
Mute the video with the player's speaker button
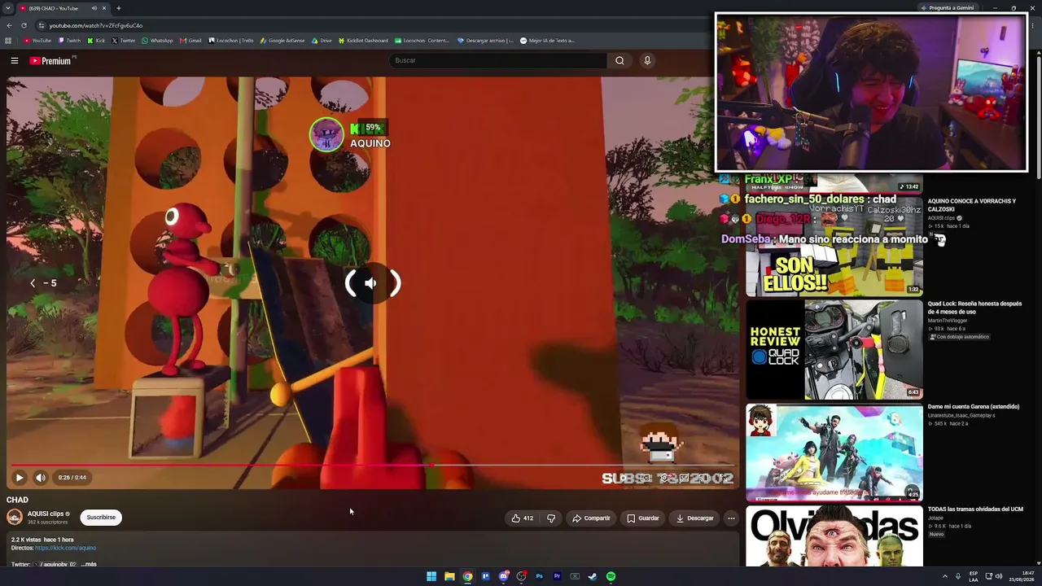pos(41,478)
